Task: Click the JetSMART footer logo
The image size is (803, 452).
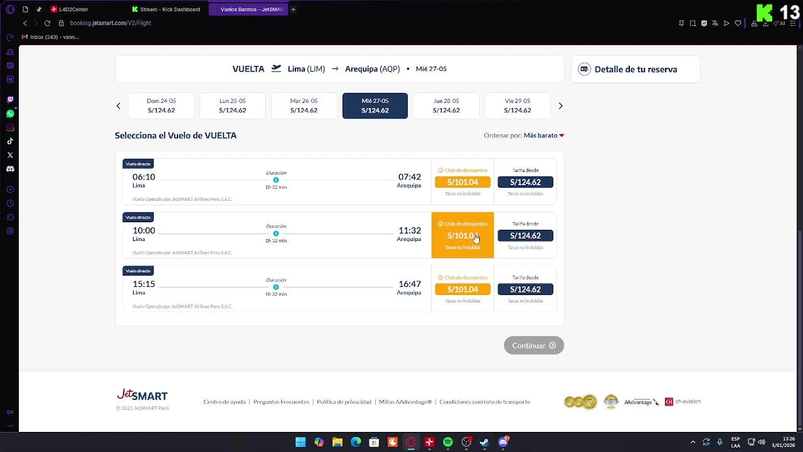Action: [x=142, y=395]
